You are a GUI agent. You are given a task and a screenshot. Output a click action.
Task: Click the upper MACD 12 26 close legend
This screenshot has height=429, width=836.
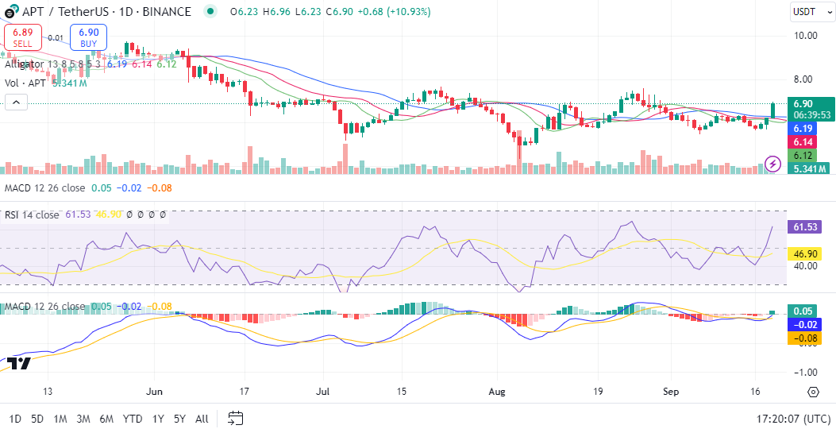(x=44, y=187)
